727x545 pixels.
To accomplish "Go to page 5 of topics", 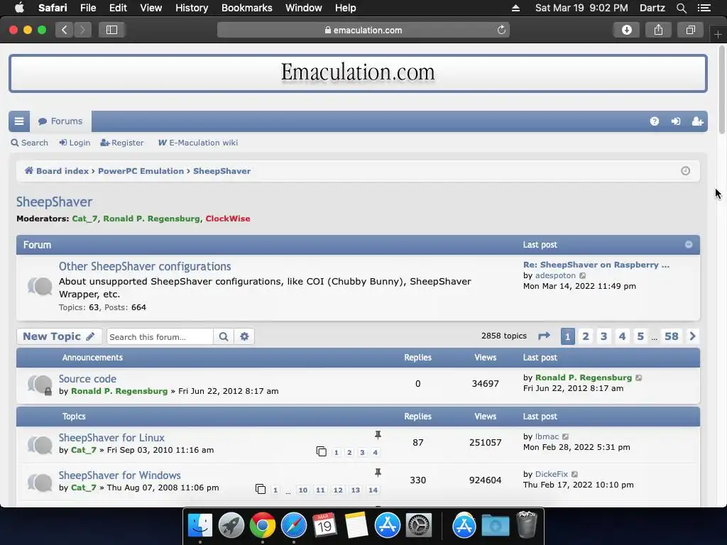I will point(640,336).
